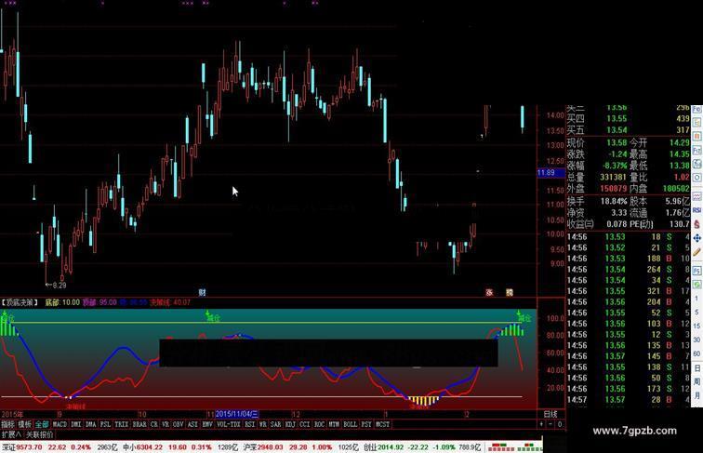Viewport: 703px width, 453px height.
Task: Switch to the VR indicator tab
Action: 166,424
